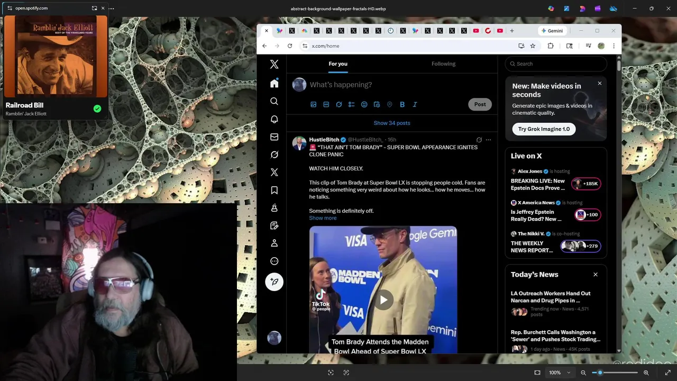Toggle fit-to-window in photo viewer
Viewport: 677px width, 381px height.
537,373
